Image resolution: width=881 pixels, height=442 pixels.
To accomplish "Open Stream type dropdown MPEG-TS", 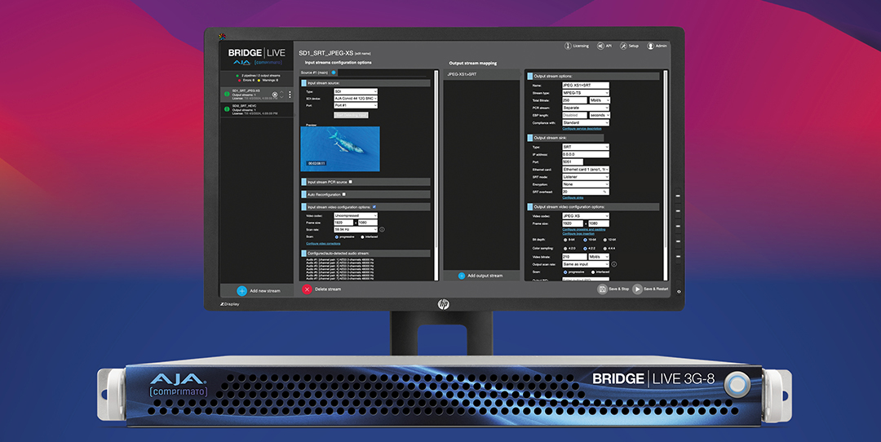I will [x=586, y=93].
